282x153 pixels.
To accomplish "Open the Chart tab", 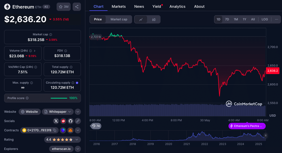I will tap(98, 6).
